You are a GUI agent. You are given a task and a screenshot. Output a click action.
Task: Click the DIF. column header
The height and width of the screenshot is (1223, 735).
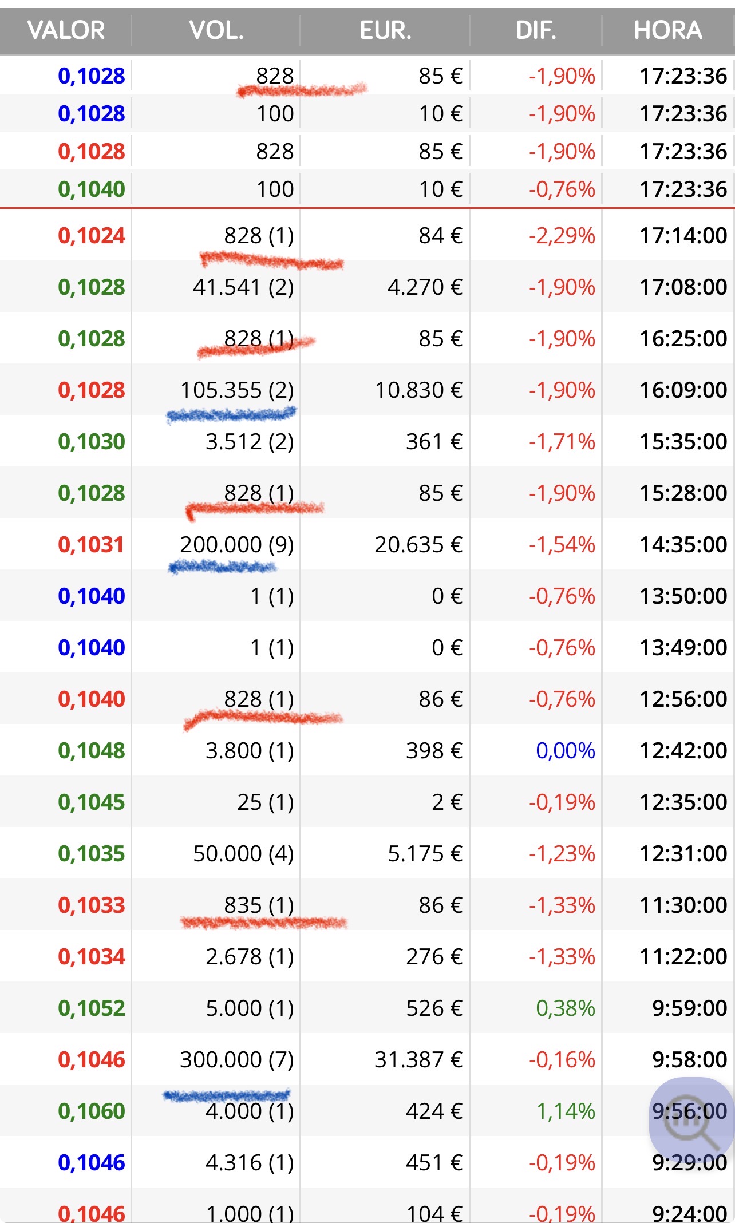tap(536, 30)
